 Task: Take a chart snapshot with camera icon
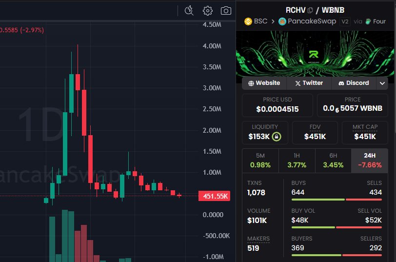(x=226, y=11)
